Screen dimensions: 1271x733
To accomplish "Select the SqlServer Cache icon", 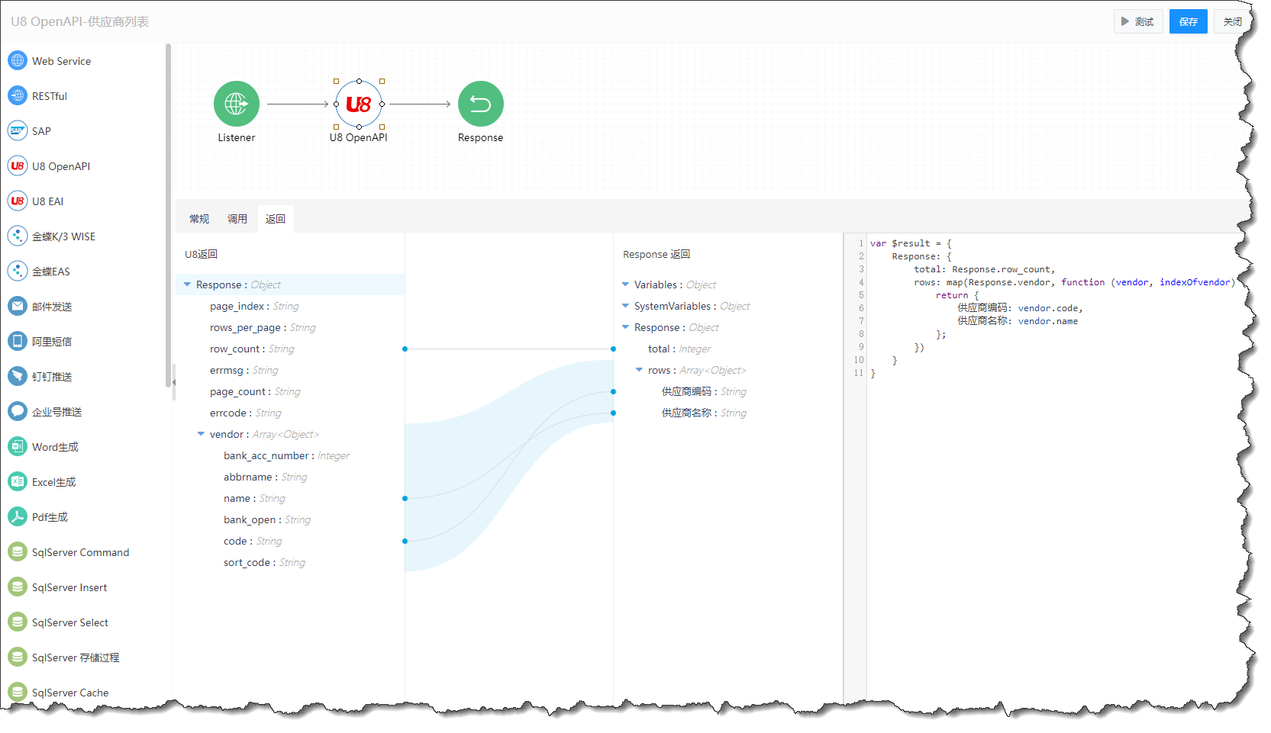I will 18,692.
